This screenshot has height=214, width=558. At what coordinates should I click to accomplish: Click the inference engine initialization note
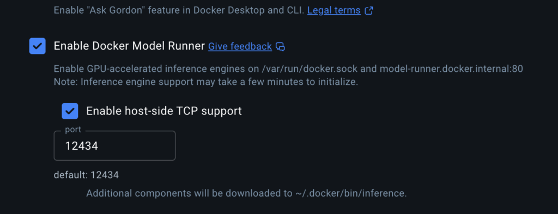click(x=205, y=82)
